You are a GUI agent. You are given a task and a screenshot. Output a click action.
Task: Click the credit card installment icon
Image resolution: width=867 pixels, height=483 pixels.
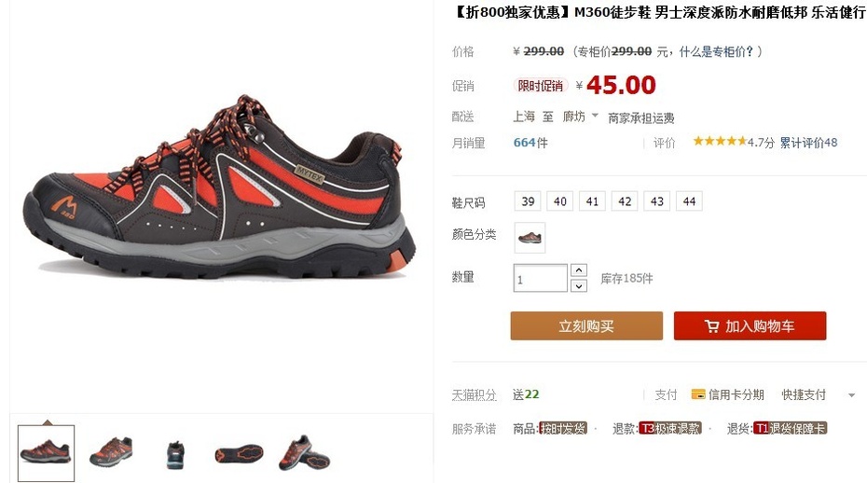698,394
